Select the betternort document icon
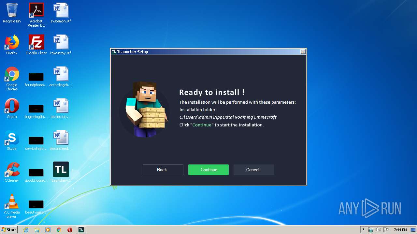417x234 pixels. tap(61, 109)
